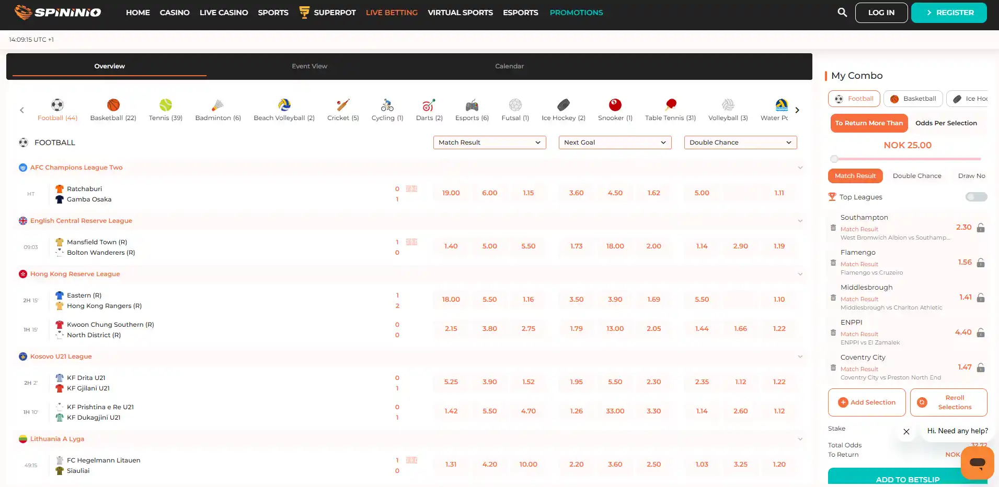Toggle the Top Leagues switch
Image resolution: width=999 pixels, height=487 pixels.
(x=976, y=197)
